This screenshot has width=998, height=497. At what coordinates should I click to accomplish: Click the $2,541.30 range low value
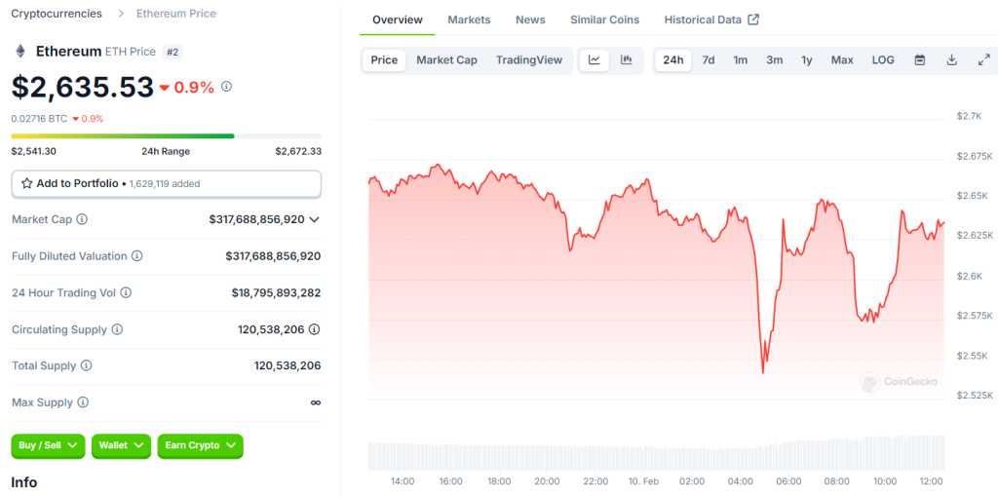[x=32, y=151]
